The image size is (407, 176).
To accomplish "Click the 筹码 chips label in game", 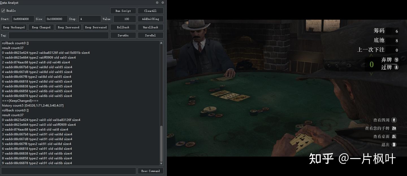I will pyautogui.click(x=379, y=31).
